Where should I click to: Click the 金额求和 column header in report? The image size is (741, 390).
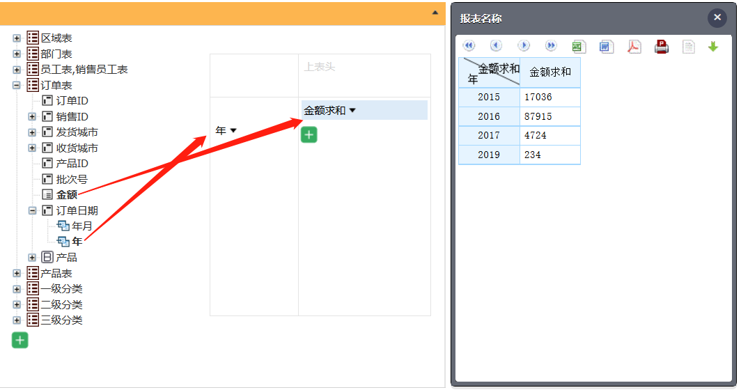550,72
